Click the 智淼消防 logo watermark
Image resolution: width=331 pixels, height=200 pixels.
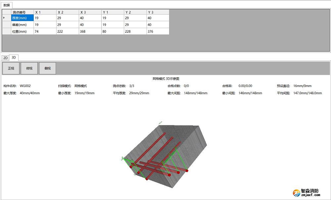click(307, 193)
